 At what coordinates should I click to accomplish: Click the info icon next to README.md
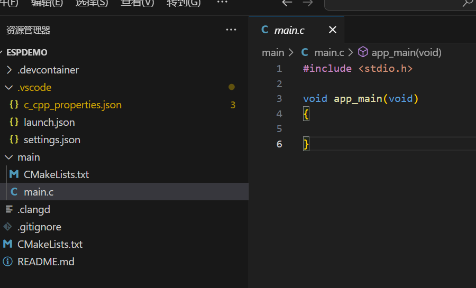point(7,262)
